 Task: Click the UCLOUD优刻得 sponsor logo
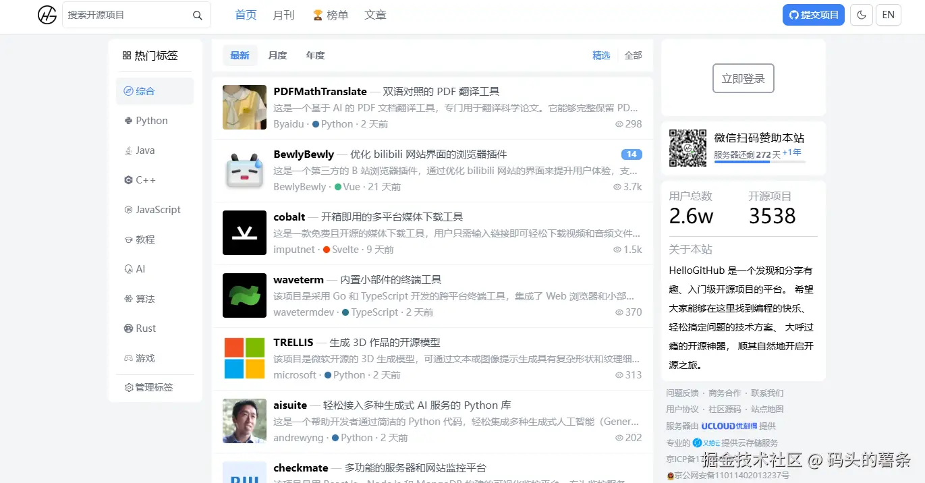729,426
